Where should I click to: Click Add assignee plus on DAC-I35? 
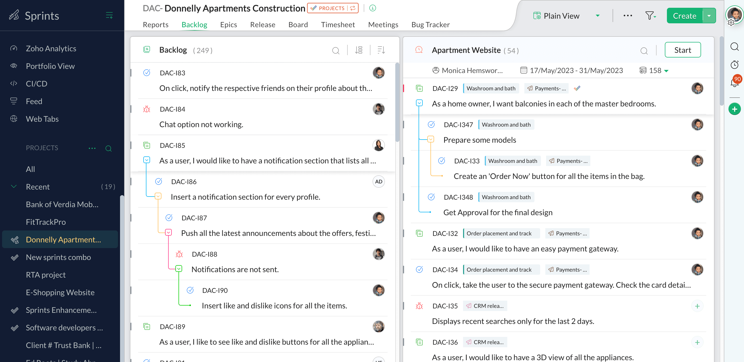click(x=697, y=306)
